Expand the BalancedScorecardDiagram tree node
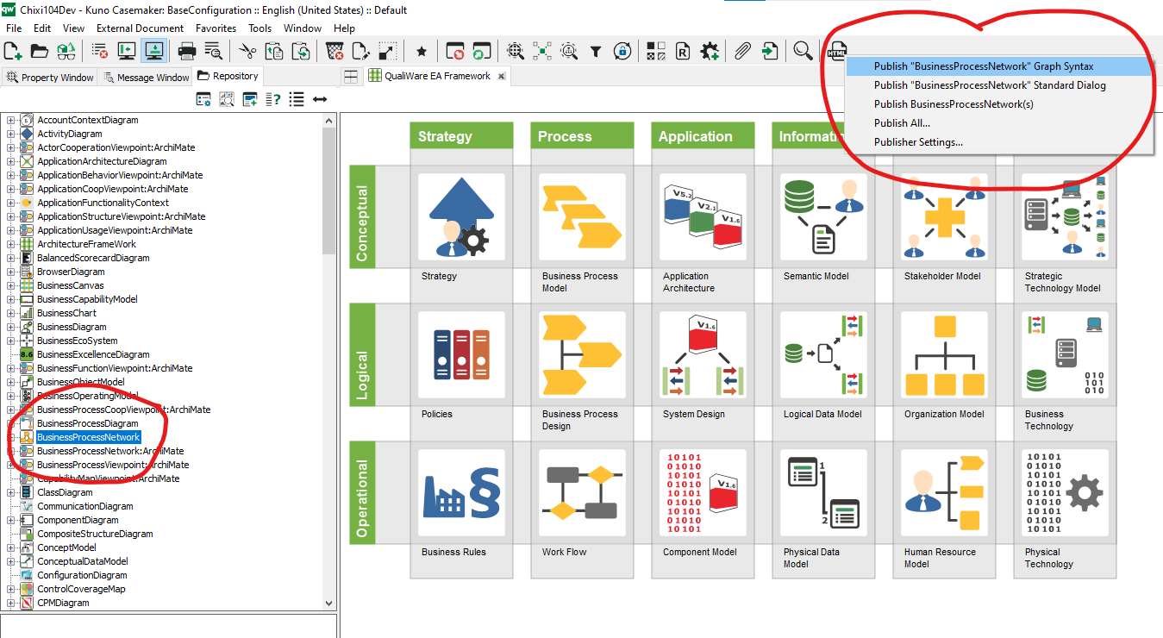The height and width of the screenshot is (638, 1163). 11,258
